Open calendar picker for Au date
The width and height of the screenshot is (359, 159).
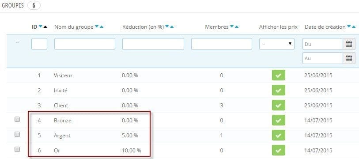pyautogui.click(x=349, y=58)
